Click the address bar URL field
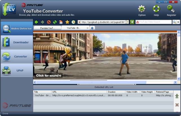Image resolution: width=181 pixels, height=116 pixels. tap(103, 22)
